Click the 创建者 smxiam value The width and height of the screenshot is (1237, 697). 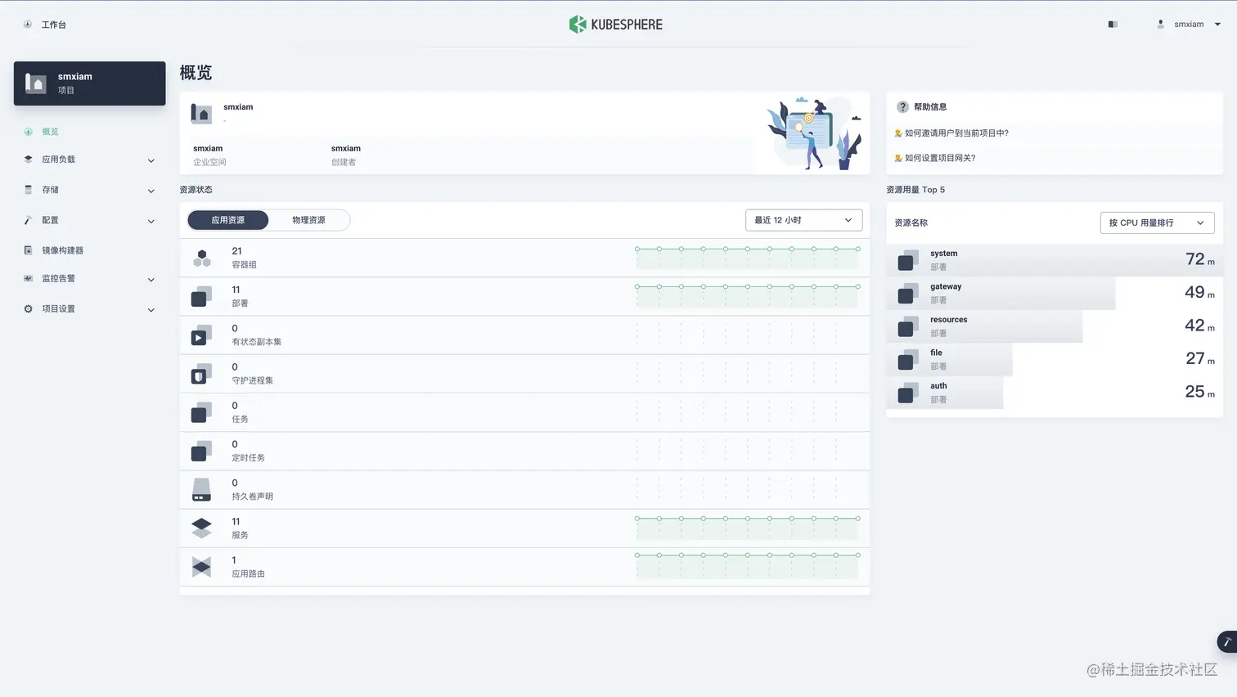pos(346,149)
